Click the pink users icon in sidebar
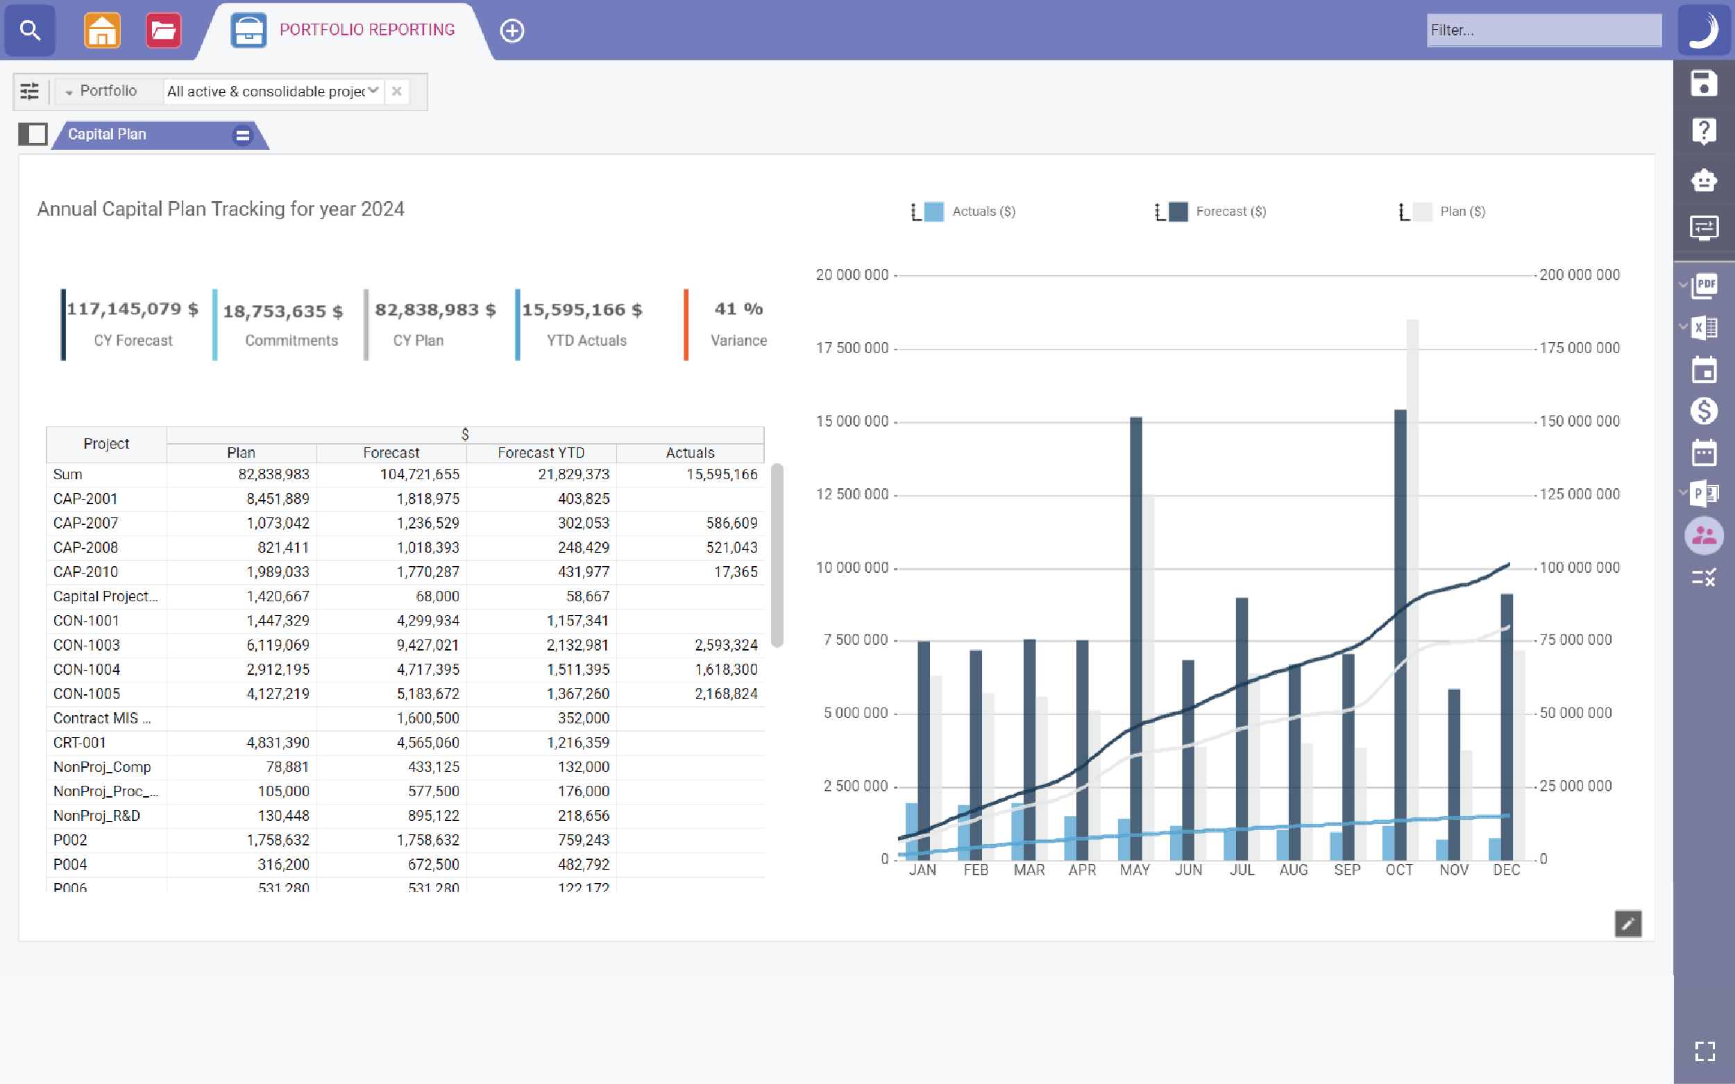 point(1704,535)
